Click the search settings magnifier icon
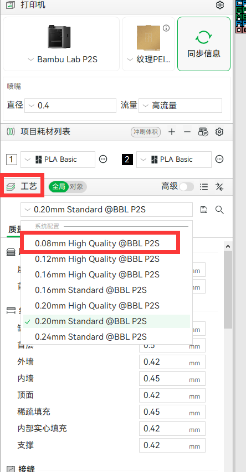The height and width of the screenshot is (472, 246). point(219,210)
